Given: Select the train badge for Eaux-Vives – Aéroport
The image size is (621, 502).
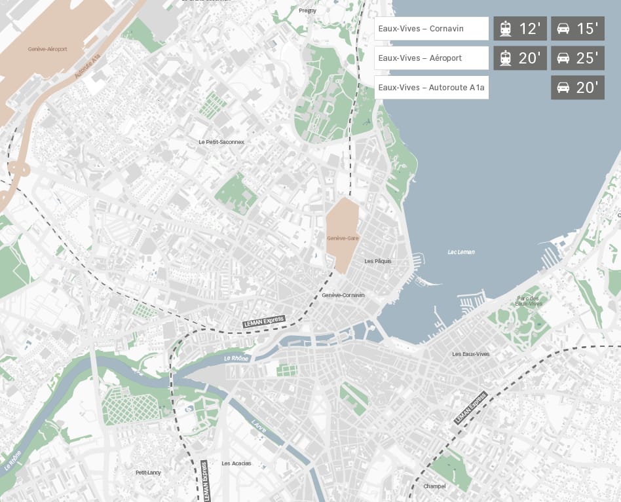Looking at the screenshot, I should click(519, 58).
